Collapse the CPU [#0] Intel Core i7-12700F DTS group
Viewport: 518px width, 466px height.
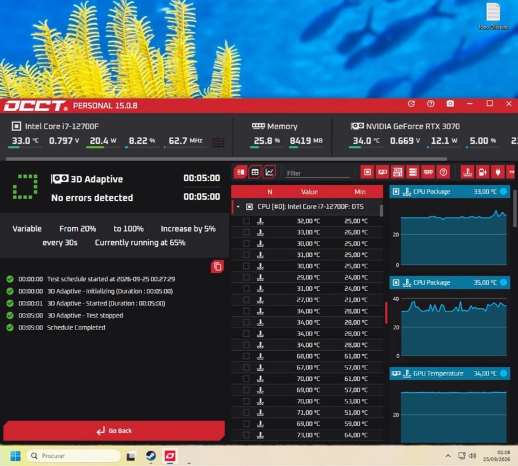click(x=238, y=207)
